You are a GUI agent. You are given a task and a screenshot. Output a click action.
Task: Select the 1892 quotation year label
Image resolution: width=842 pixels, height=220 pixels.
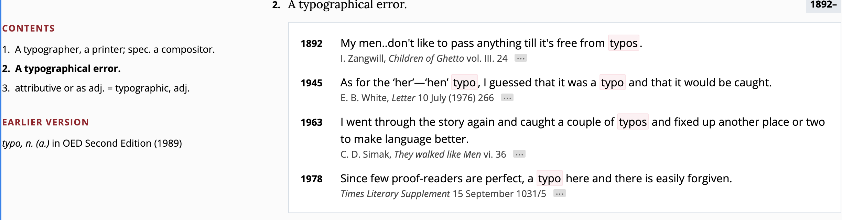click(311, 44)
